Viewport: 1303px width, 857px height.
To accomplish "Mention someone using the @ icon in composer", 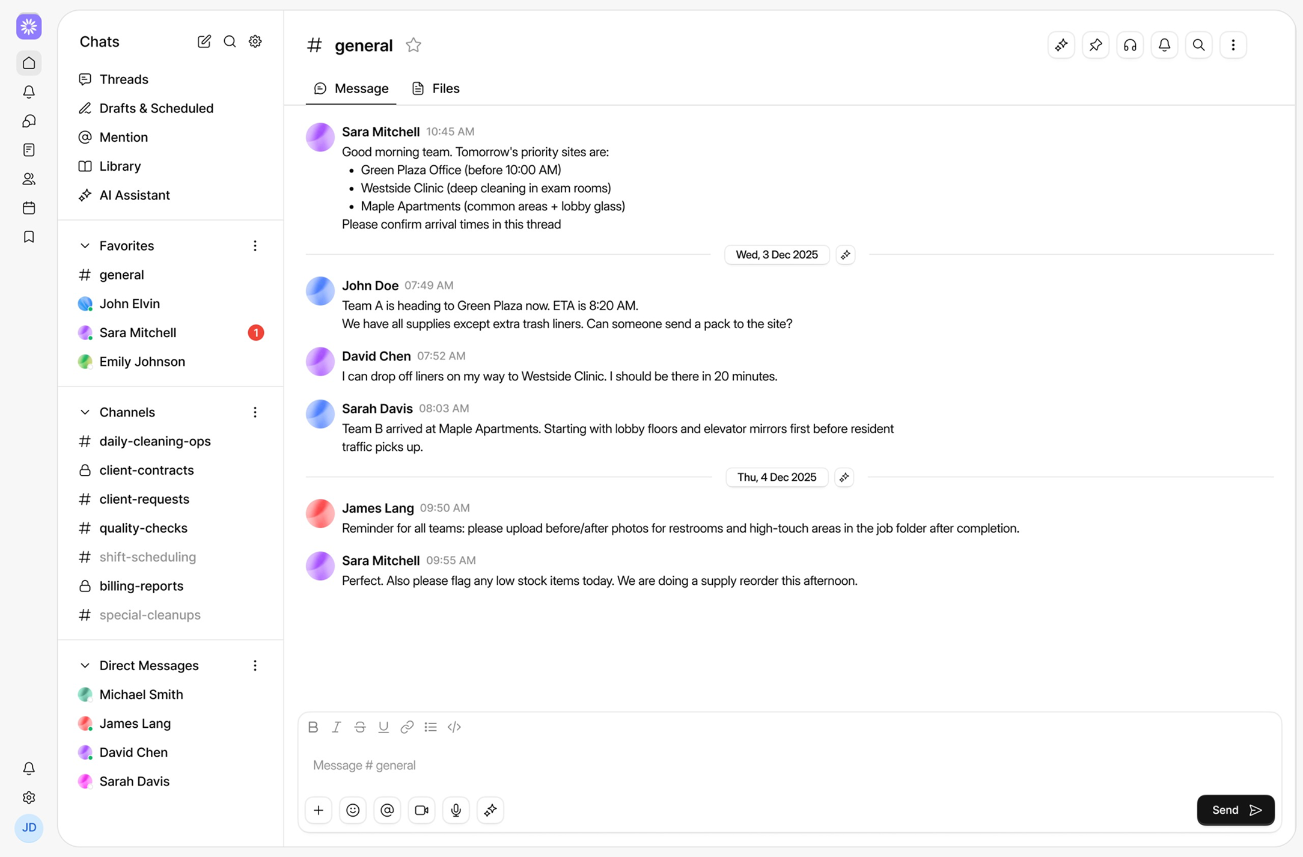I will coord(387,810).
